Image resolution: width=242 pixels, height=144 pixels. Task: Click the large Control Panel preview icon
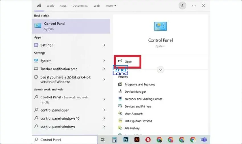click(160, 26)
